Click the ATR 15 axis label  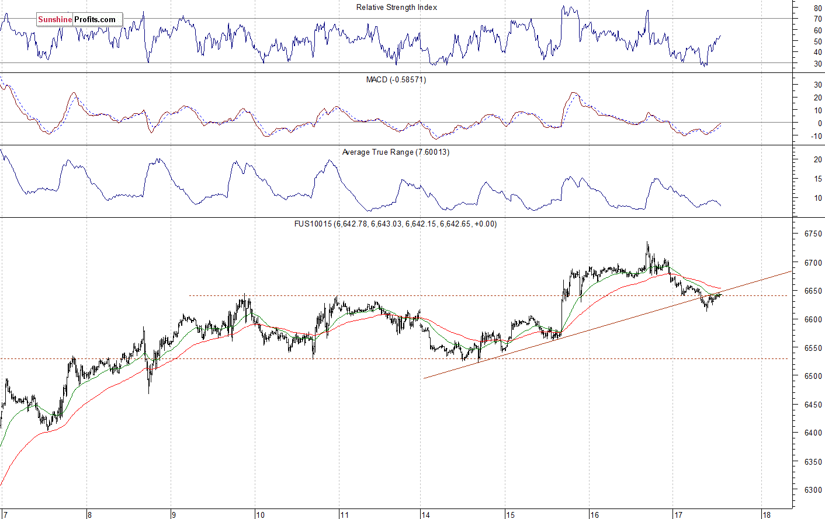[x=818, y=179]
